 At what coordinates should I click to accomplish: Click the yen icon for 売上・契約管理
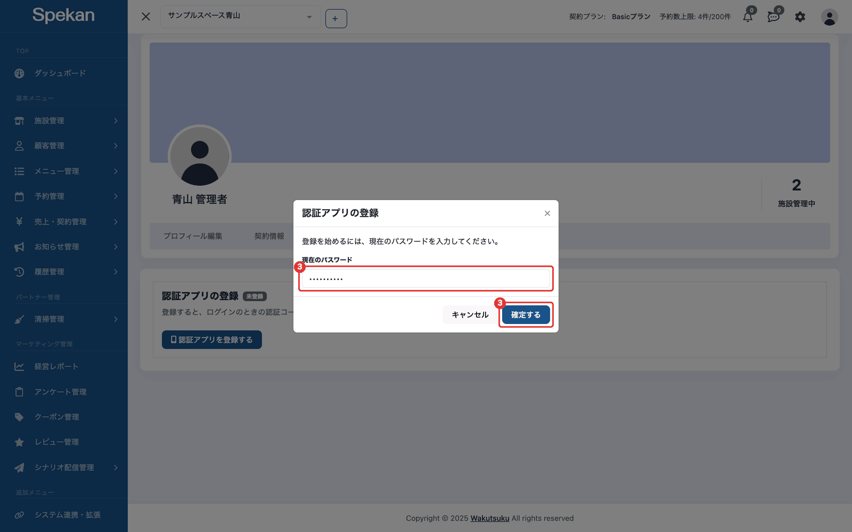19,222
